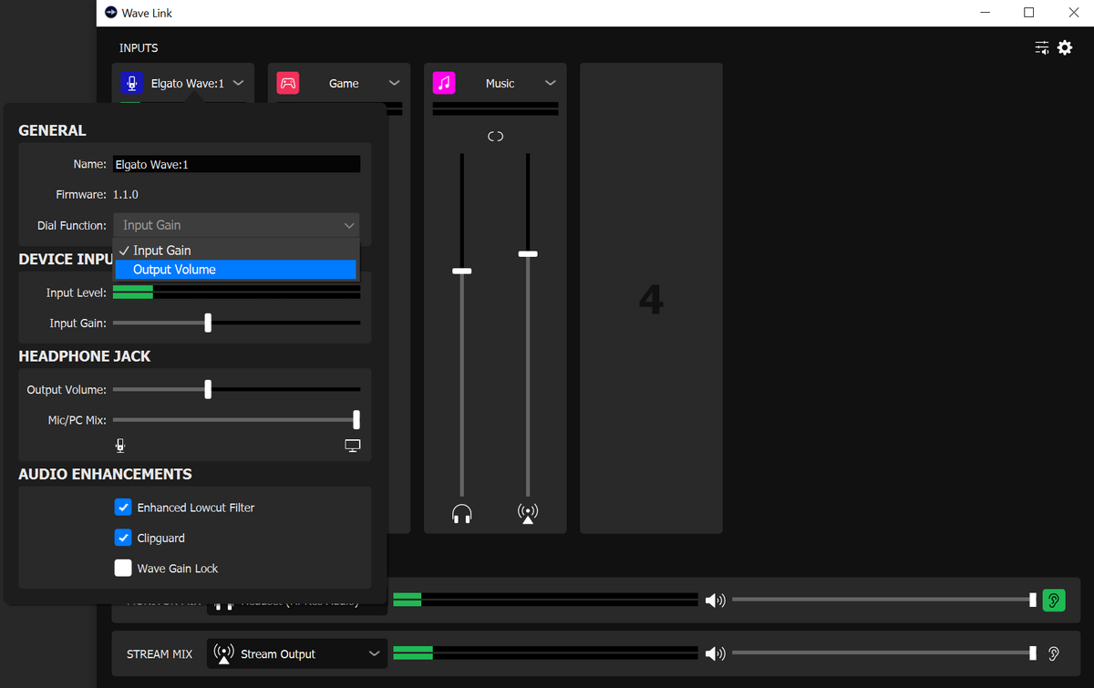Screen dimensions: 1094x688
Task: Click the magenta Music note icon
Action: click(444, 83)
